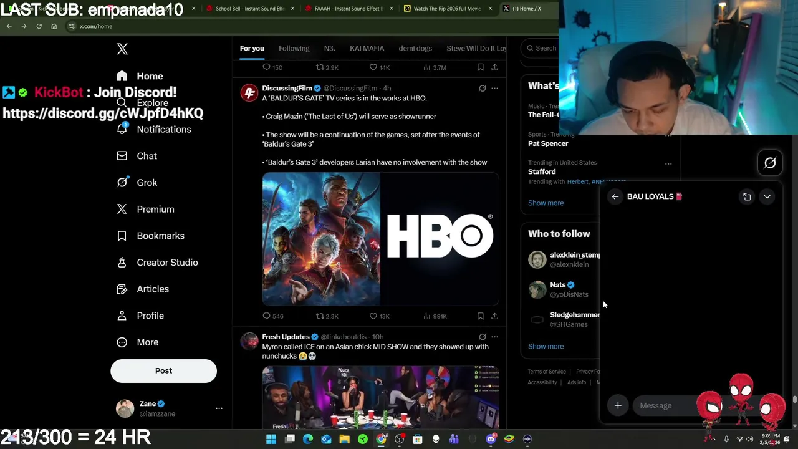Viewport: 798px width, 449px height.
Task: Open Terms of Service footer link
Action: click(547, 372)
